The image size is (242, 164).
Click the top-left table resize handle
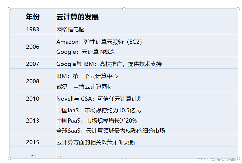9,9
